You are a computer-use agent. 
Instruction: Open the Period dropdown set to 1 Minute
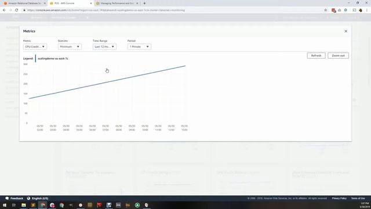point(139,46)
